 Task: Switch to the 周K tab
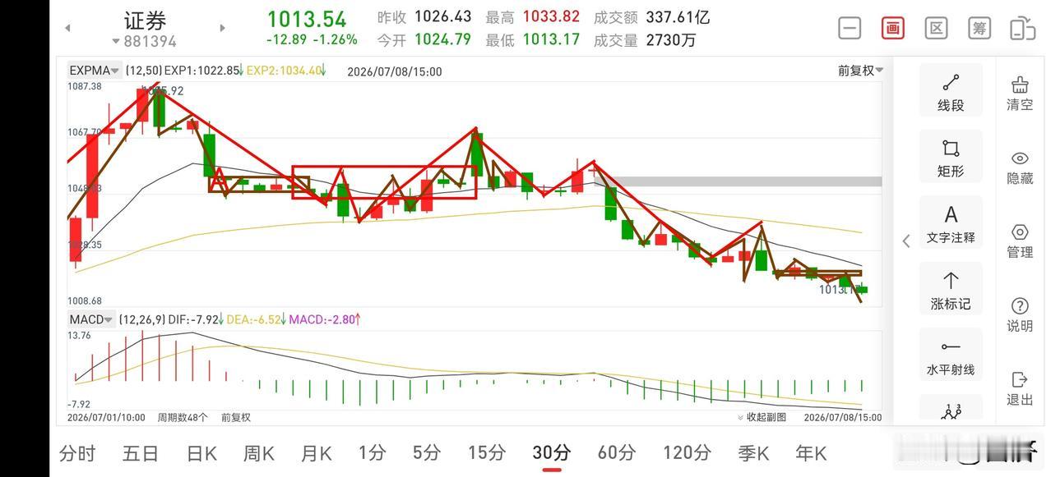coord(258,453)
